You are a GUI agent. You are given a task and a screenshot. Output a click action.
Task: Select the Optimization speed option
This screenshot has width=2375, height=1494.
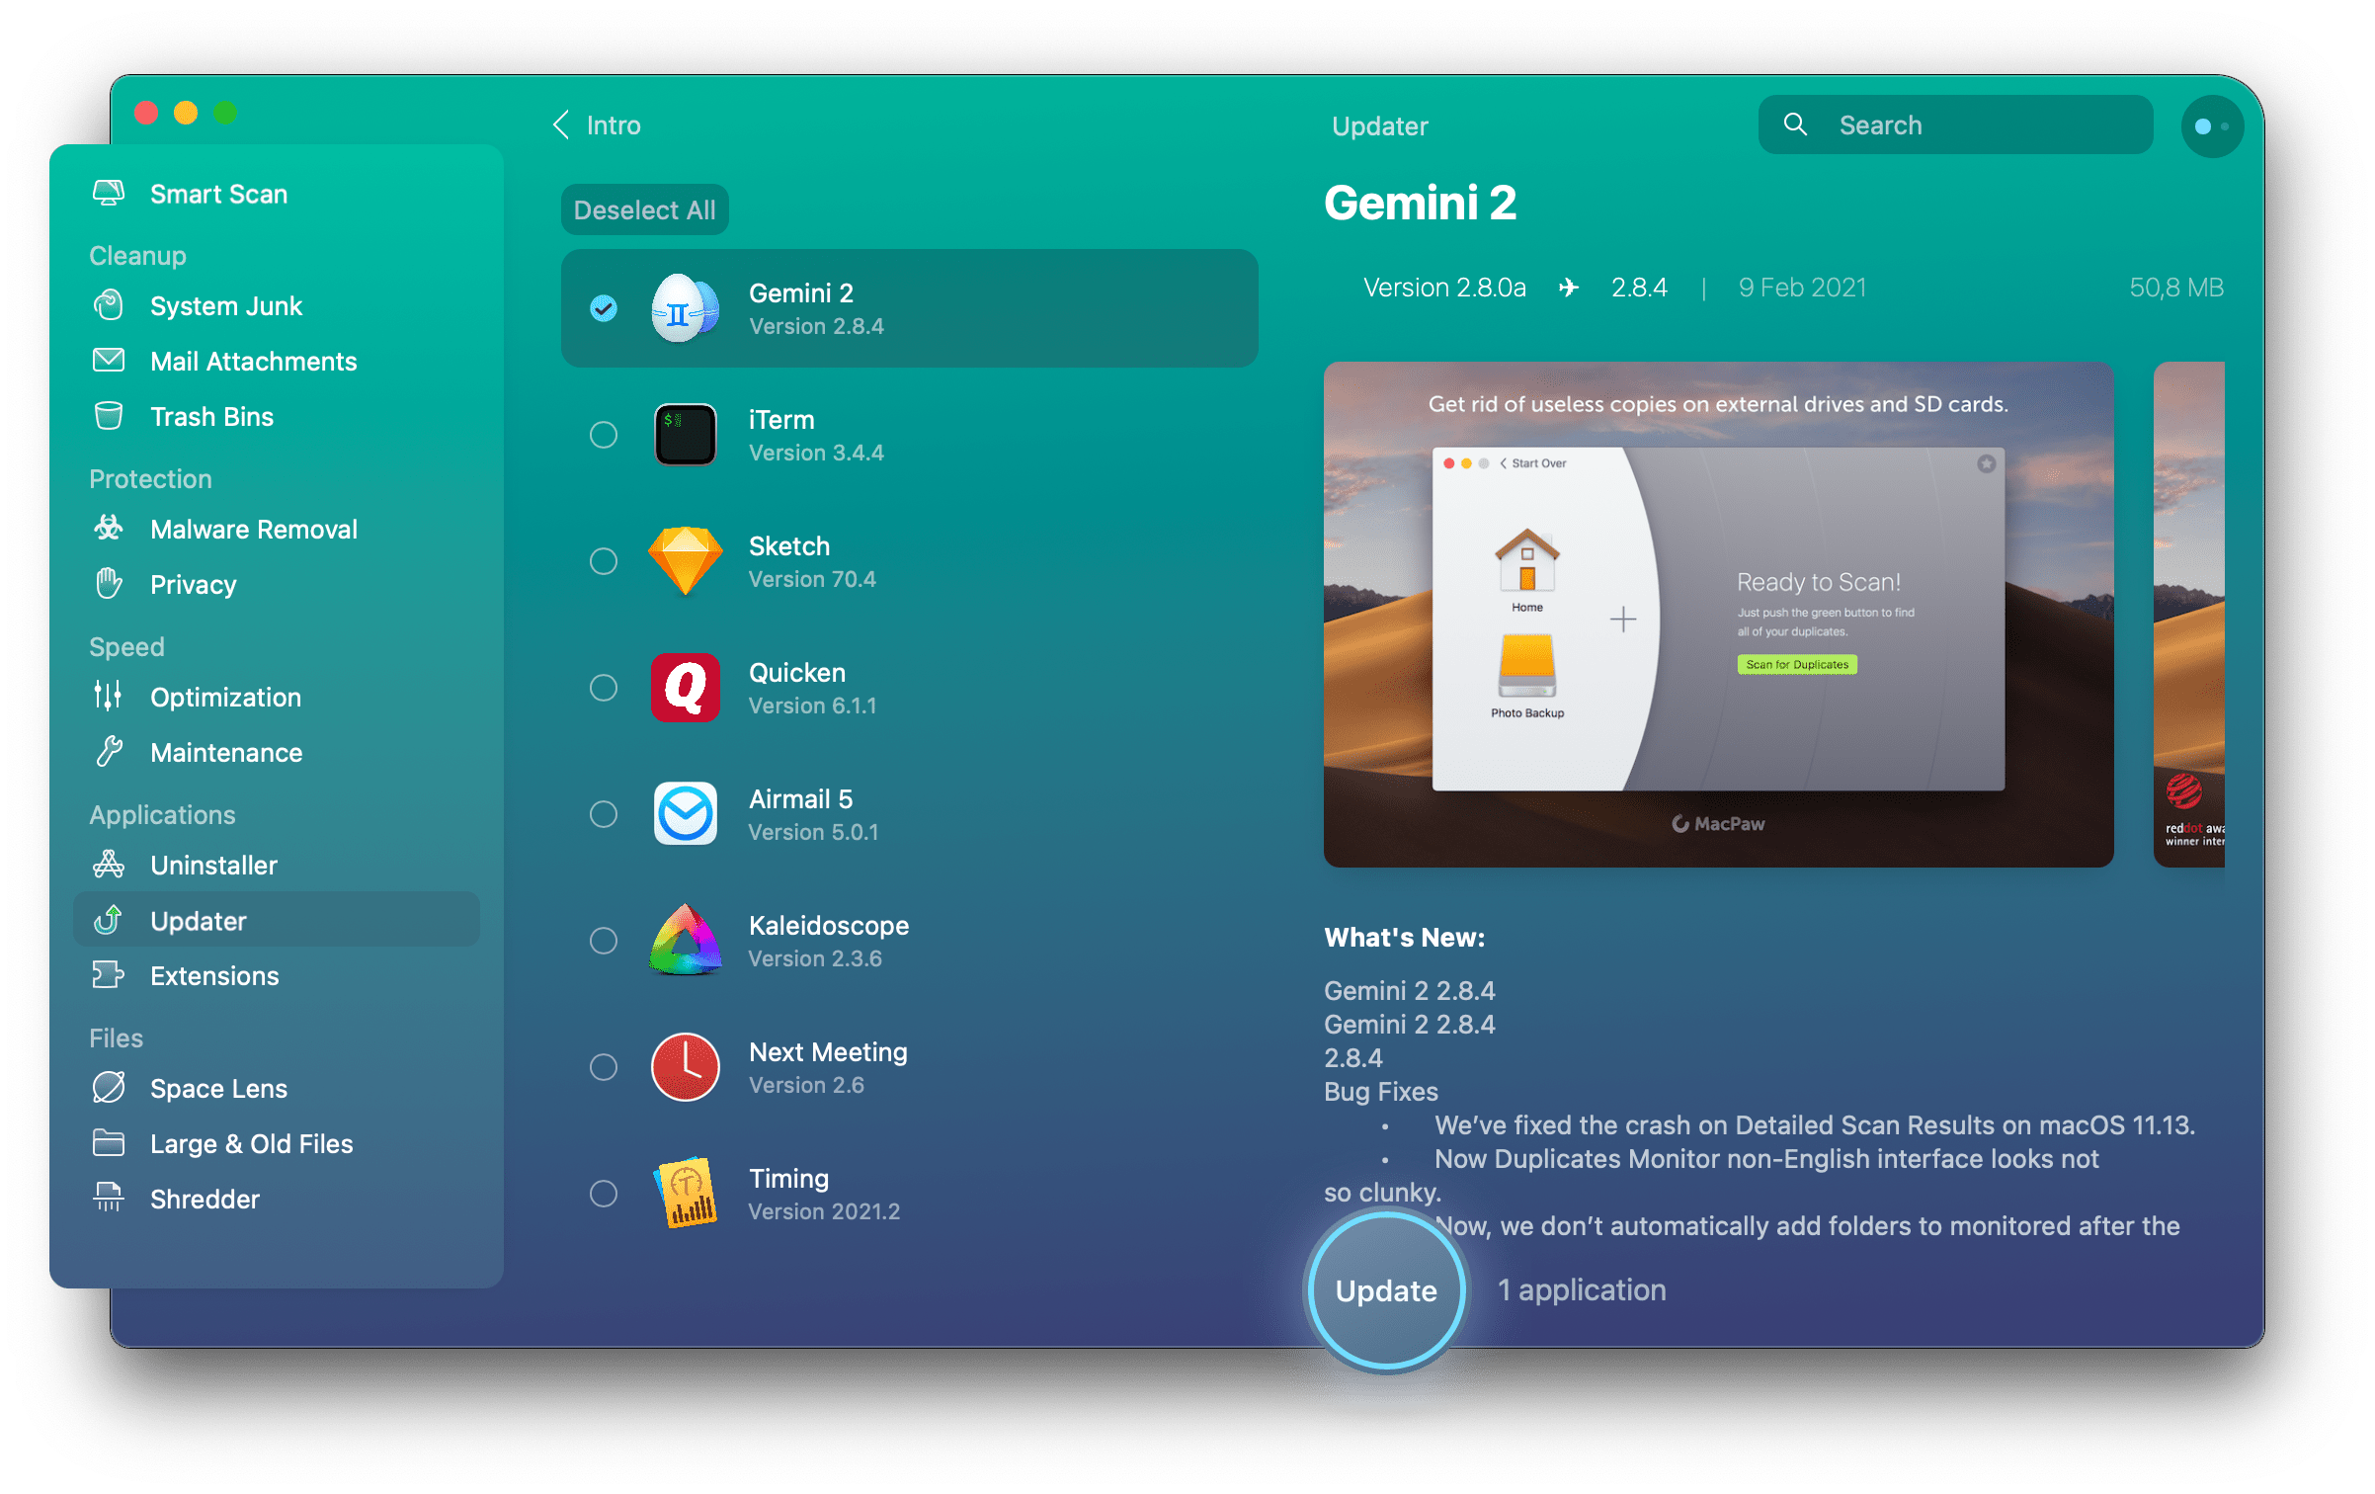click(225, 697)
